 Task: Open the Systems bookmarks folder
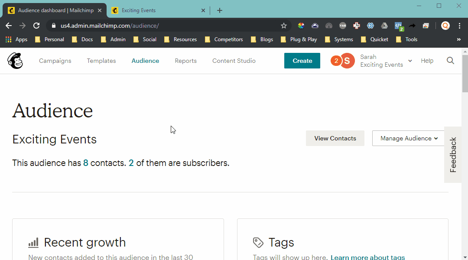(339, 39)
